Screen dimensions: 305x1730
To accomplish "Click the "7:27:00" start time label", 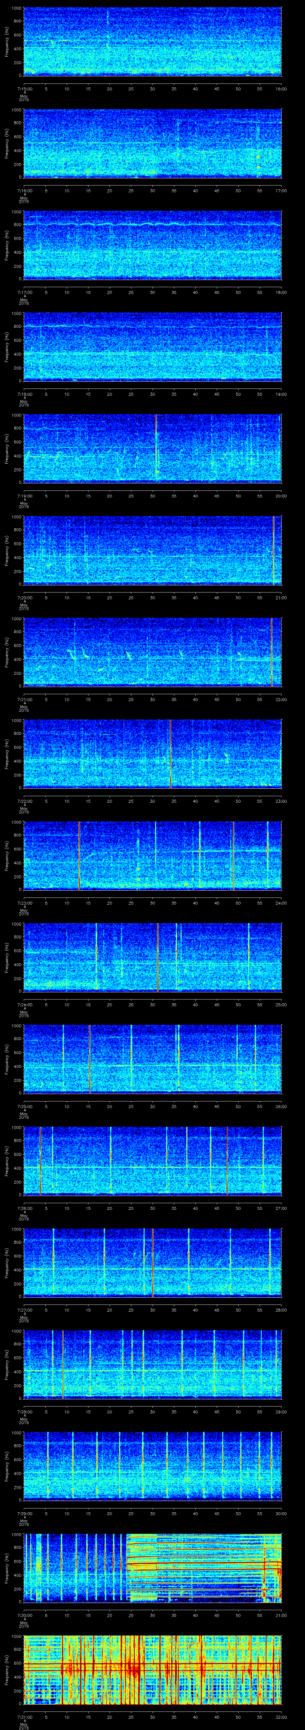I will tap(24, 1310).
